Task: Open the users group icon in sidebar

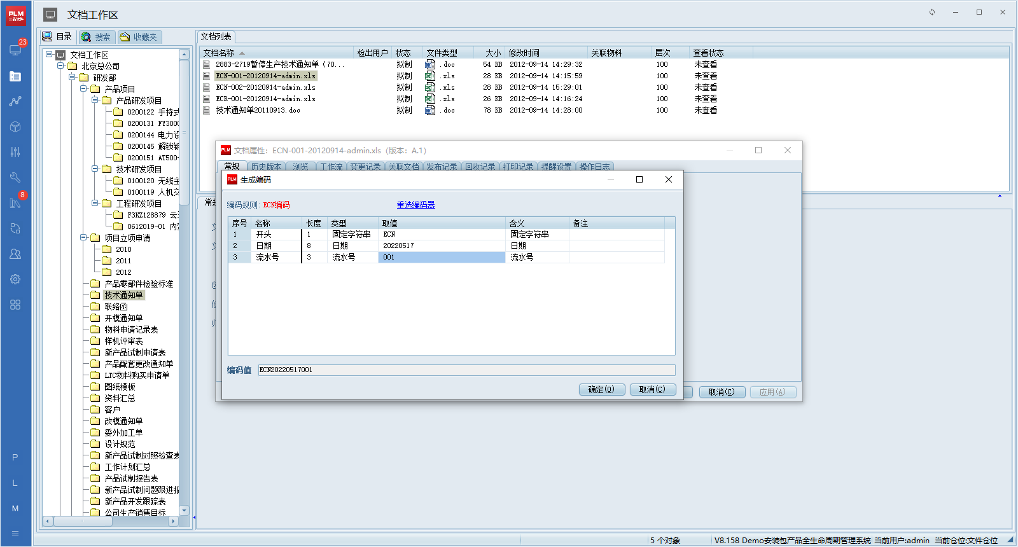Action: (15, 254)
